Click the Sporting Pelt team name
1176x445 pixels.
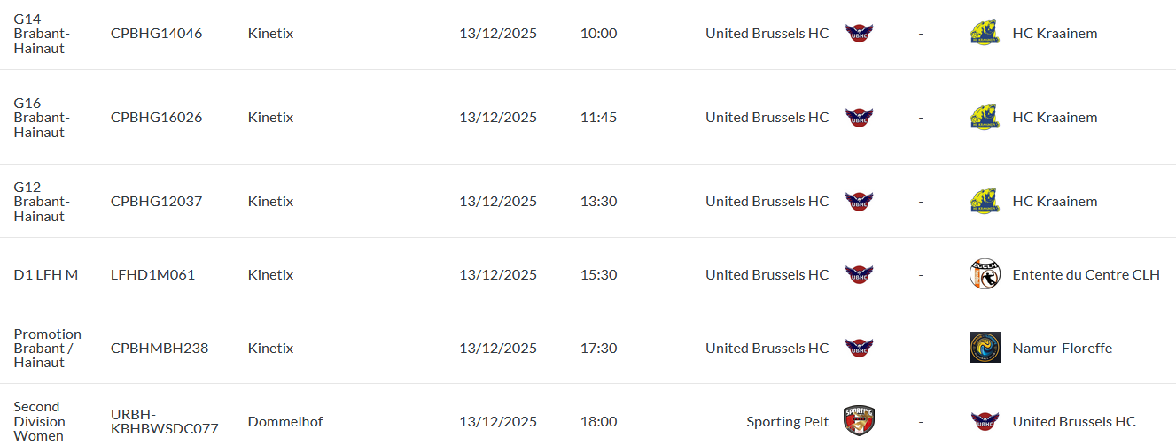(x=787, y=422)
